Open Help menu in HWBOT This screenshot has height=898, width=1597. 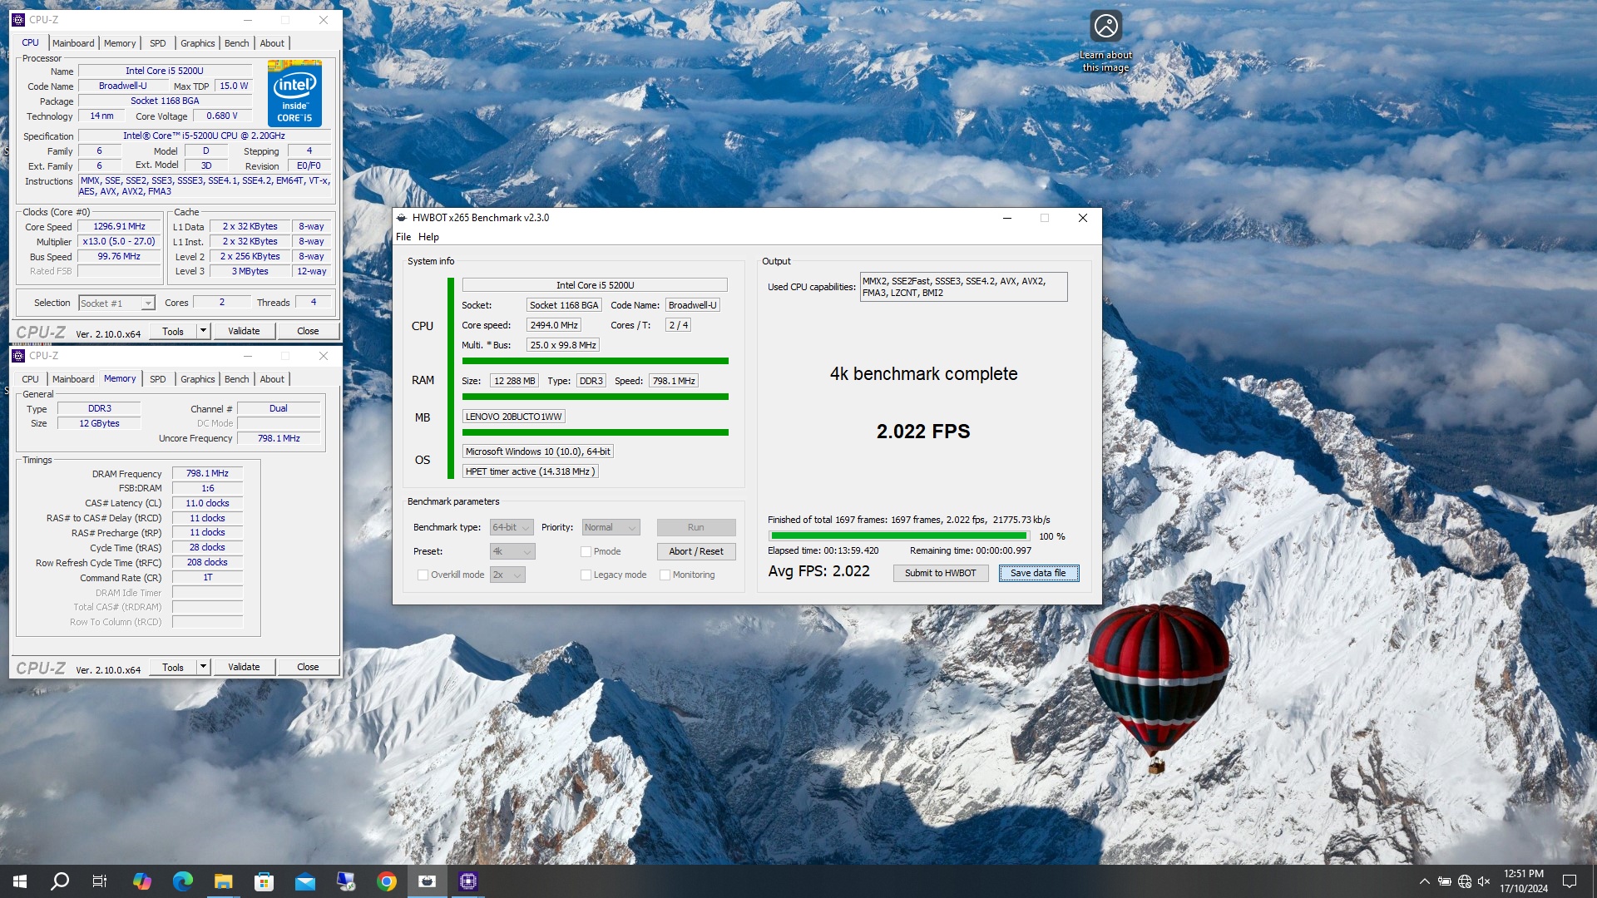pos(428,237)
